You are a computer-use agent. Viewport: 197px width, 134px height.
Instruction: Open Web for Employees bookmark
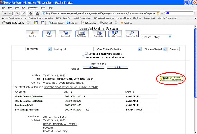click(167, 18)
